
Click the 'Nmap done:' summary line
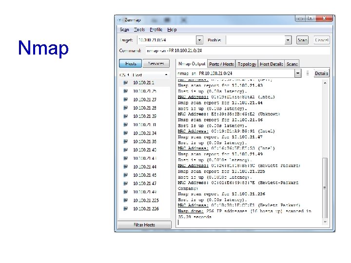click(244, 214)
